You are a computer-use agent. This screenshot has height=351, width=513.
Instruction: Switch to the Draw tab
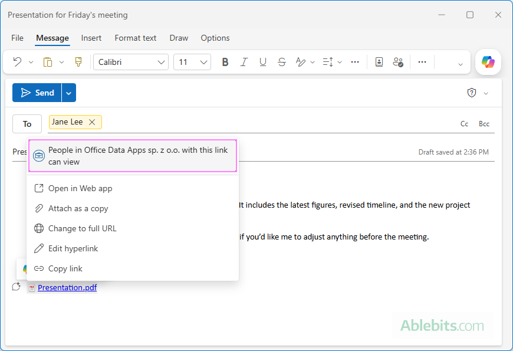click(x=179, y=38)
